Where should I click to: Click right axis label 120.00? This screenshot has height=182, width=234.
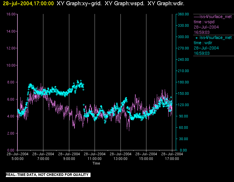183,105
